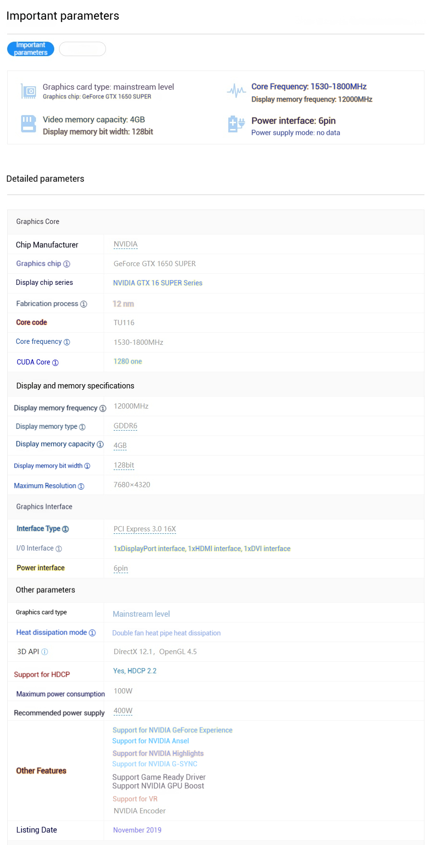Open info icon beside Core frequency

(67, 342)
